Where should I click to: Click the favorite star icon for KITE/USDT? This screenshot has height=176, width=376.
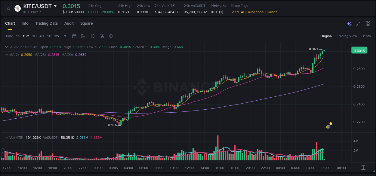pyautogui.click(x=8, y=8)
